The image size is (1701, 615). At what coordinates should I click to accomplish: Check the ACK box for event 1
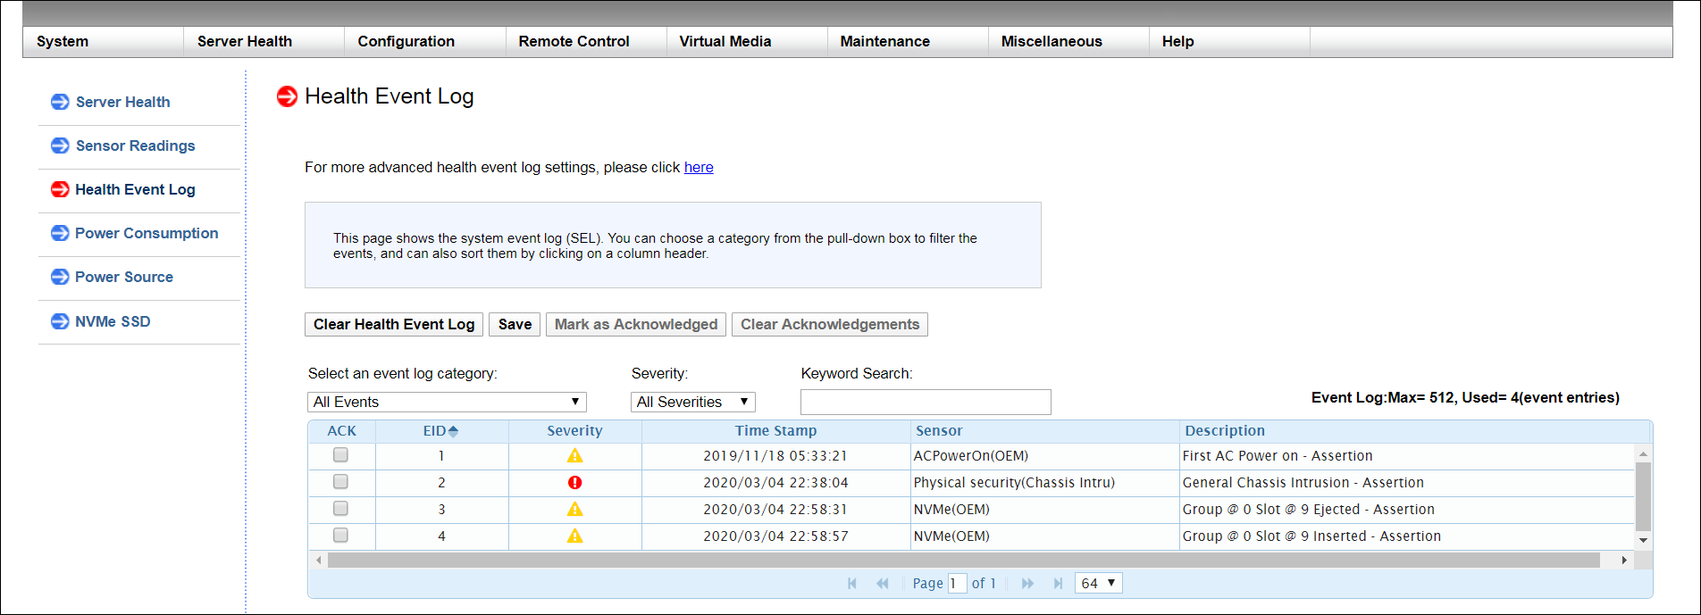click(340, 455)
